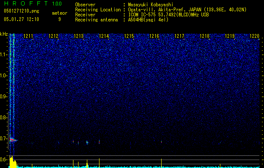Viewport: 264px width, 168px height.
Task: Click the 1216 time marker
Action: (x=154, y=36)
